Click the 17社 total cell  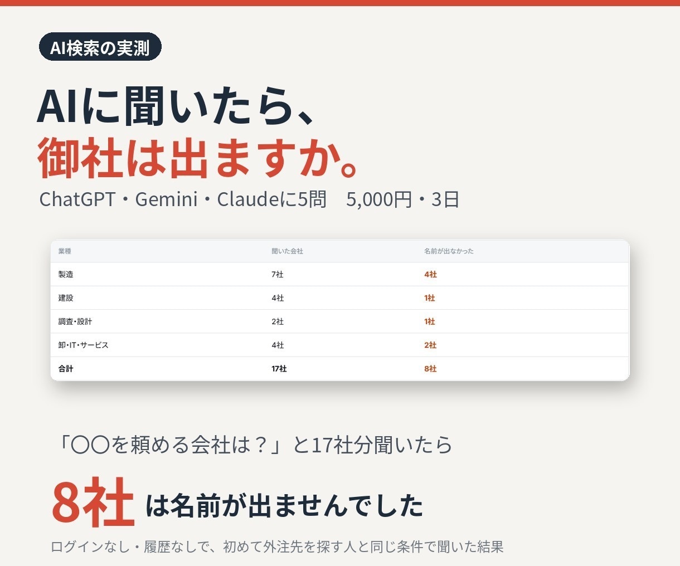[279, 369]
